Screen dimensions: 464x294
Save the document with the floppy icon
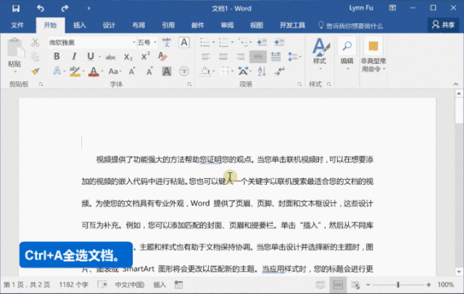(x=16, y=8)
